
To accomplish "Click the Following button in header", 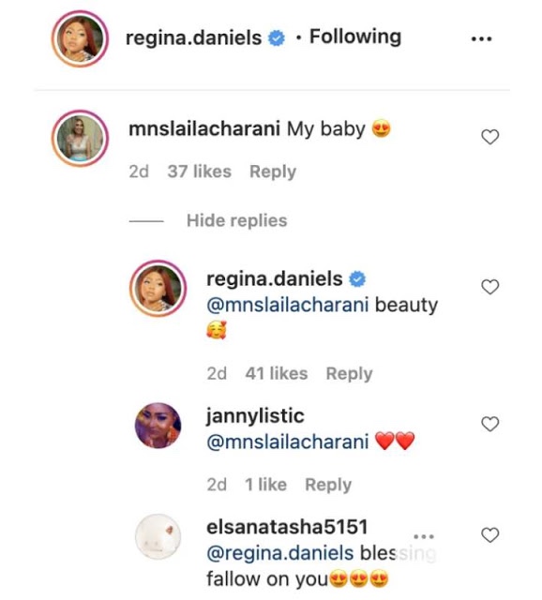I will pos(355,37).
